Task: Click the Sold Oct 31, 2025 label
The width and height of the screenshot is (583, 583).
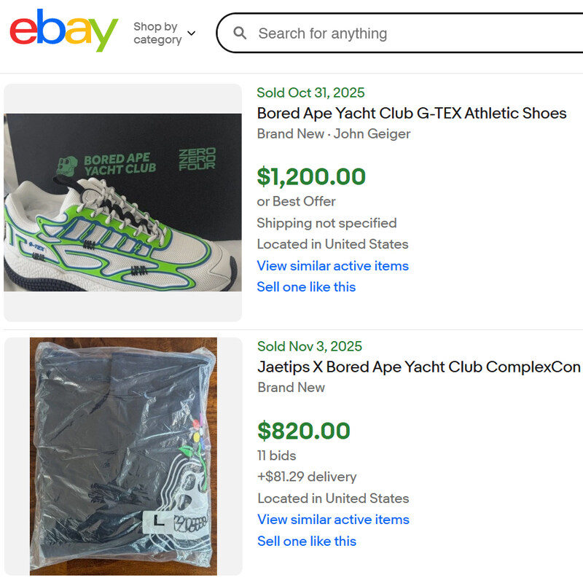Action: point(310,93)
